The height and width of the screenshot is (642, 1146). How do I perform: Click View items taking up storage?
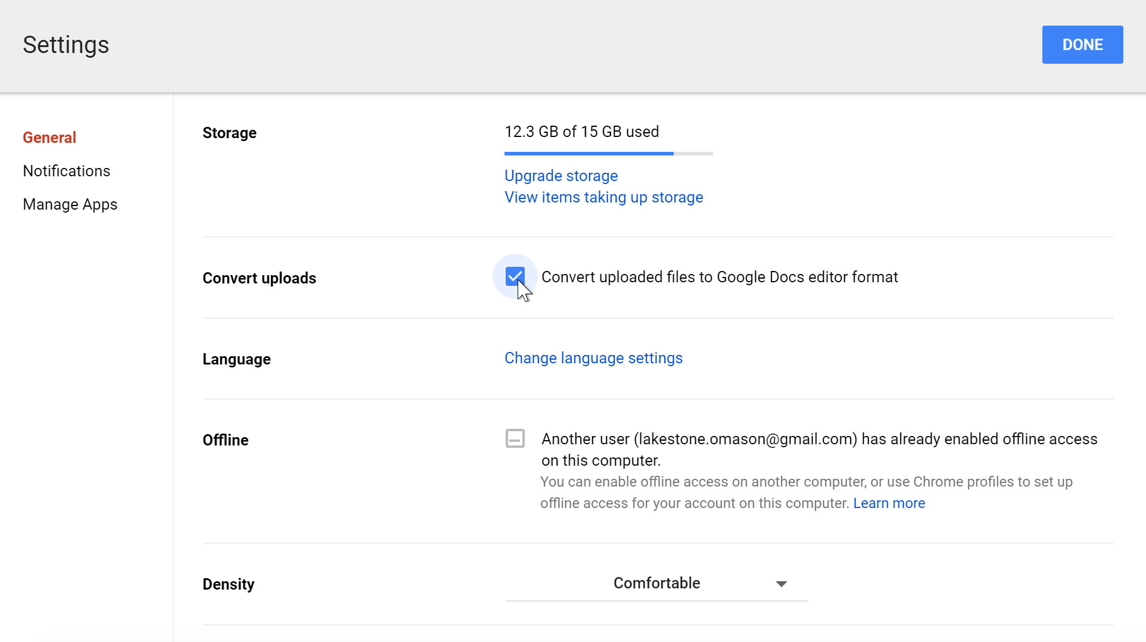point(603,197)
